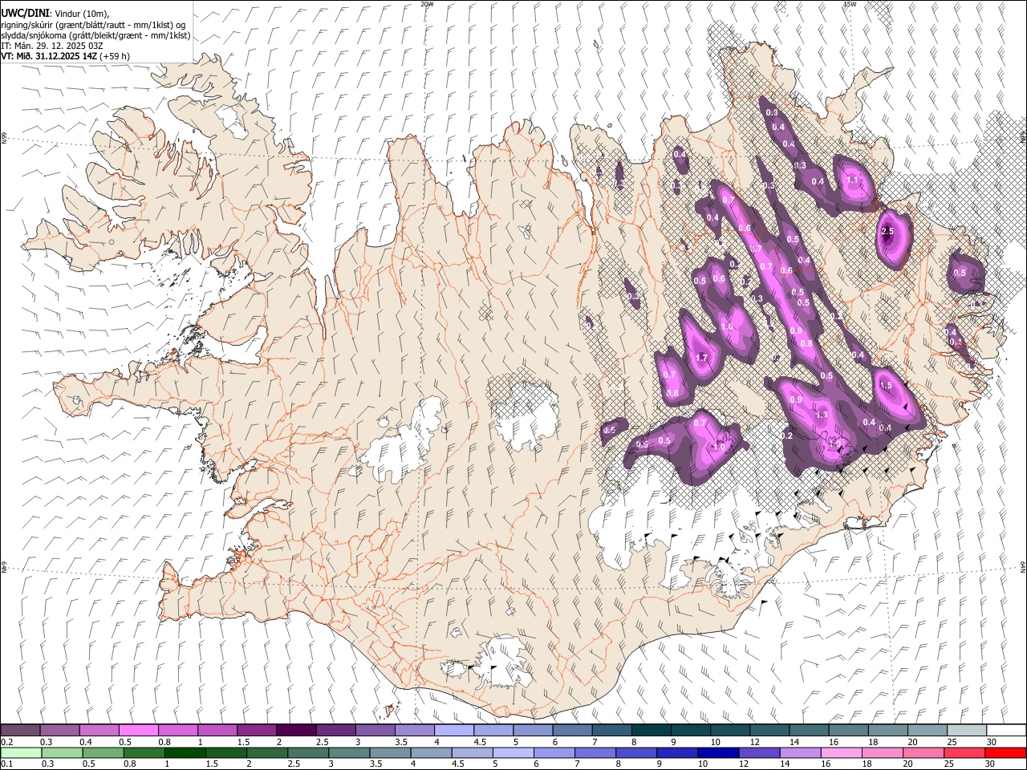
Task: Pick rain legend swatch between 3.5 and 4
Action: tap(390, 753)
